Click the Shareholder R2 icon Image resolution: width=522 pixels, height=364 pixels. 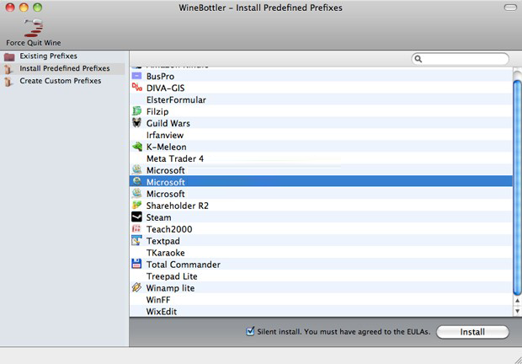137,206
